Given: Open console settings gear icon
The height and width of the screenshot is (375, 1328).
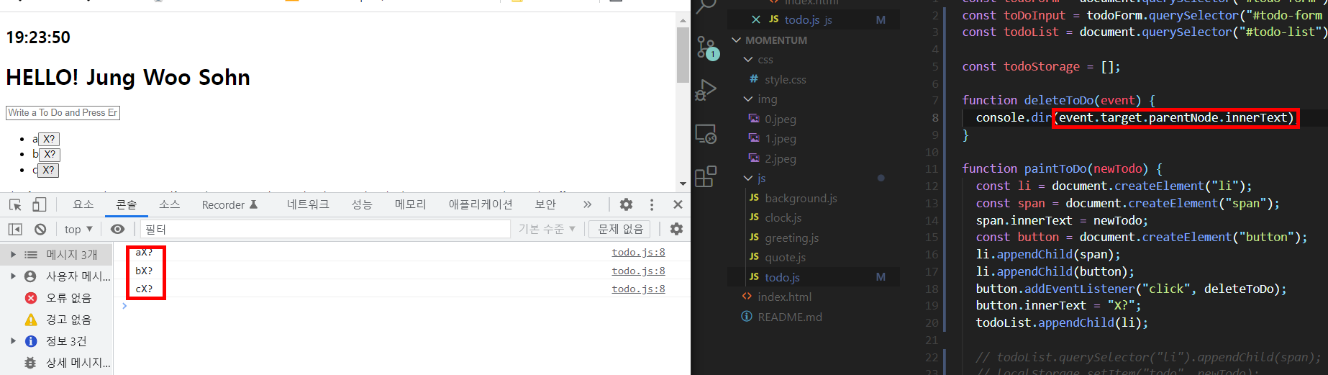Looking at the screenshot, I should tap(676, 229).
